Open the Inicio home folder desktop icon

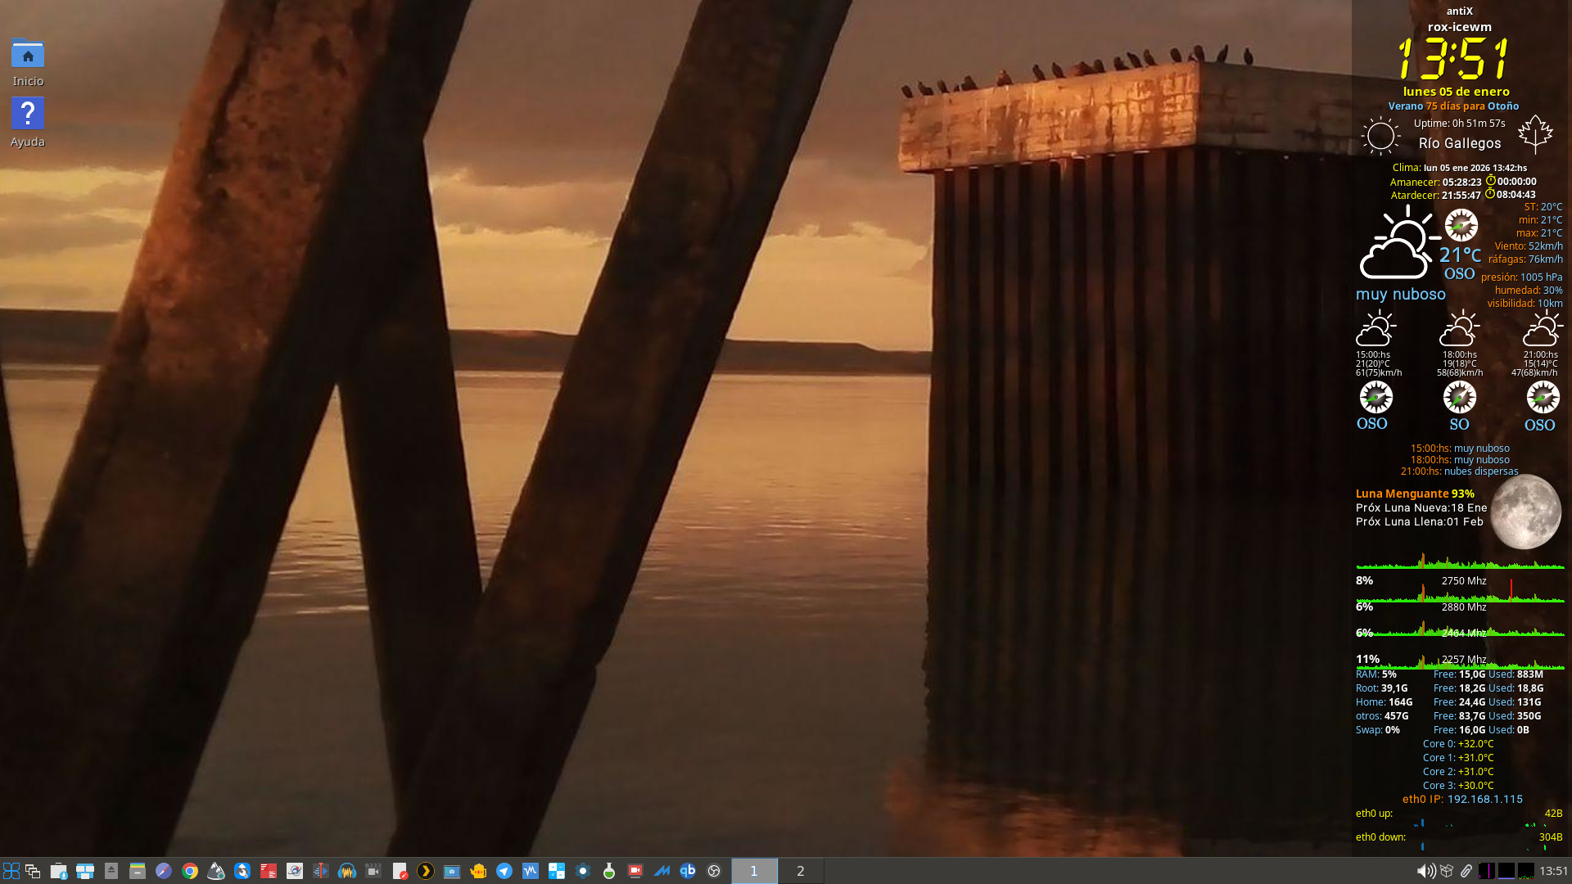pos(27,55)
